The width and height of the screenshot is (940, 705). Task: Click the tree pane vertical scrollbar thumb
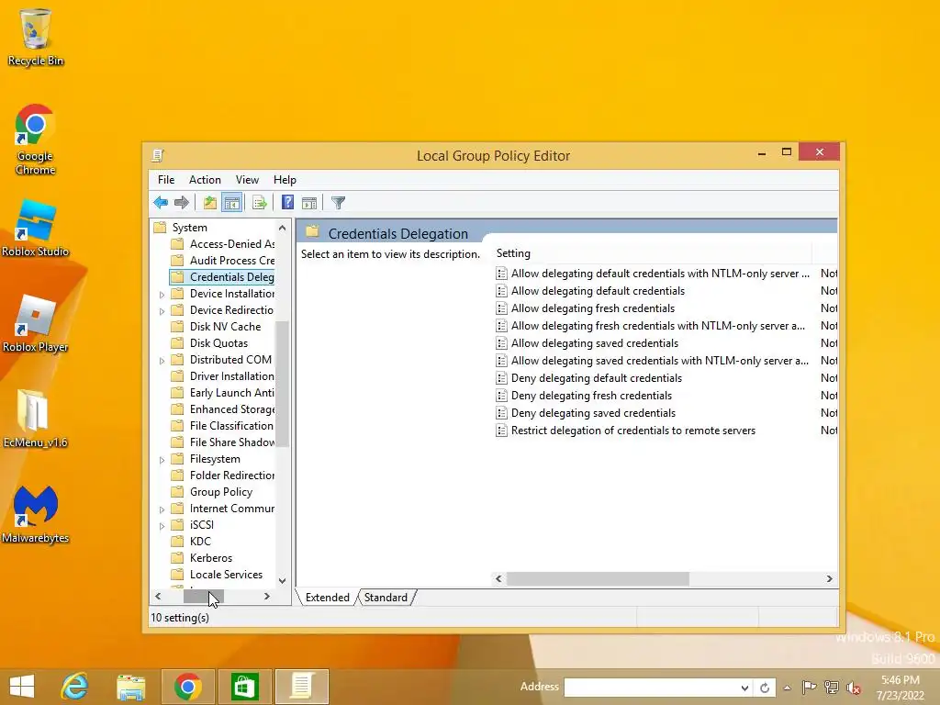[x=283, y=384]
